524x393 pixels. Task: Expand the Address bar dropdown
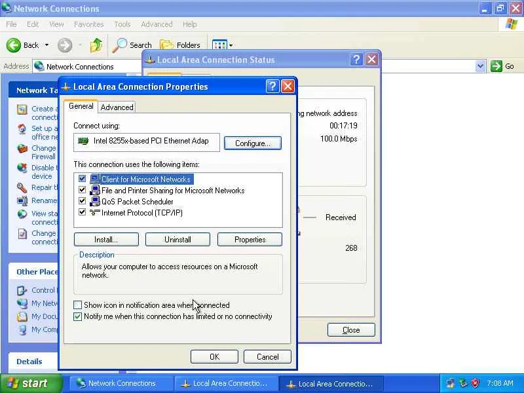coord(480,66)
